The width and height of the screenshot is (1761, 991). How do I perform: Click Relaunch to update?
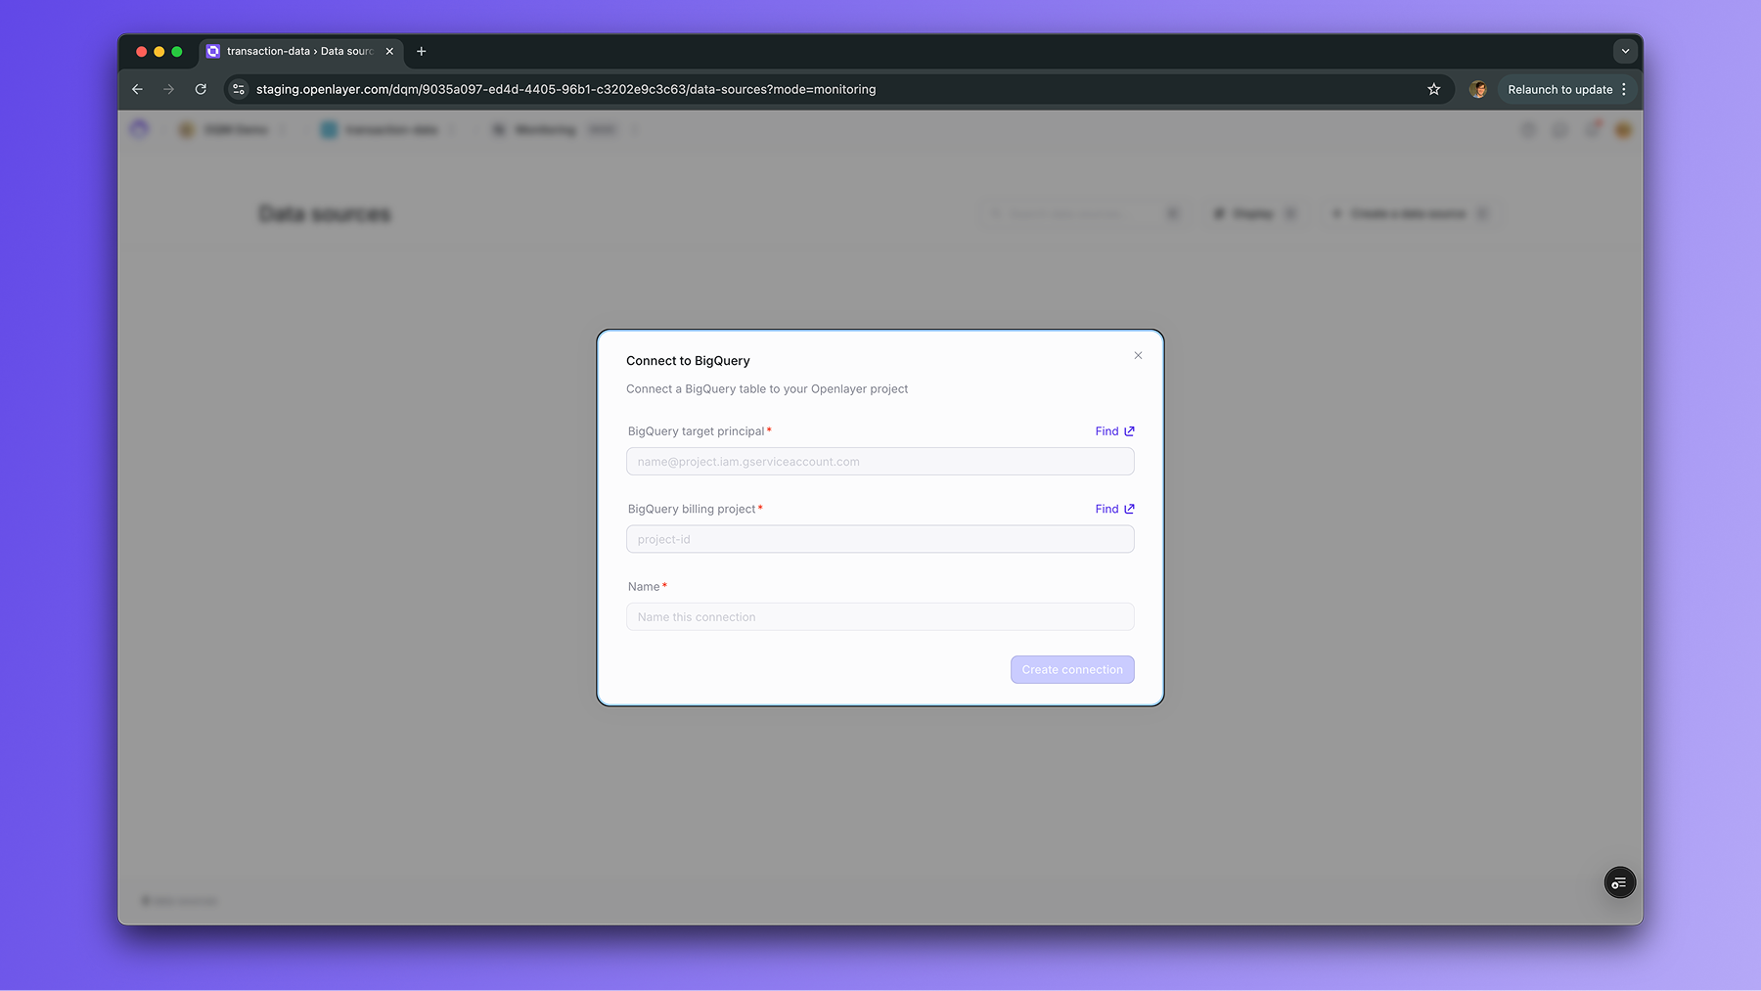coord(1559,89)
